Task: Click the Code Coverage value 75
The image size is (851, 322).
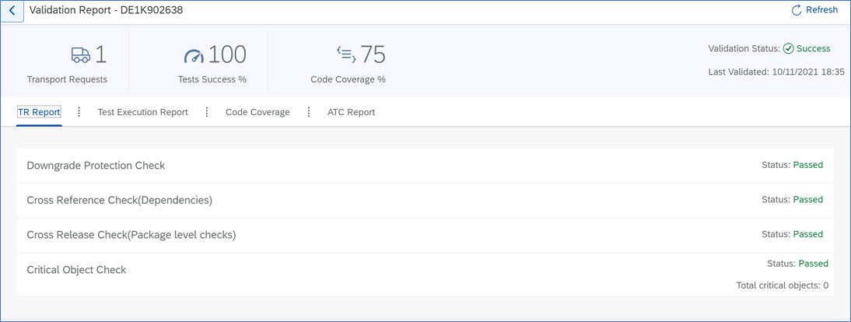Action: (x=373, y=54)
